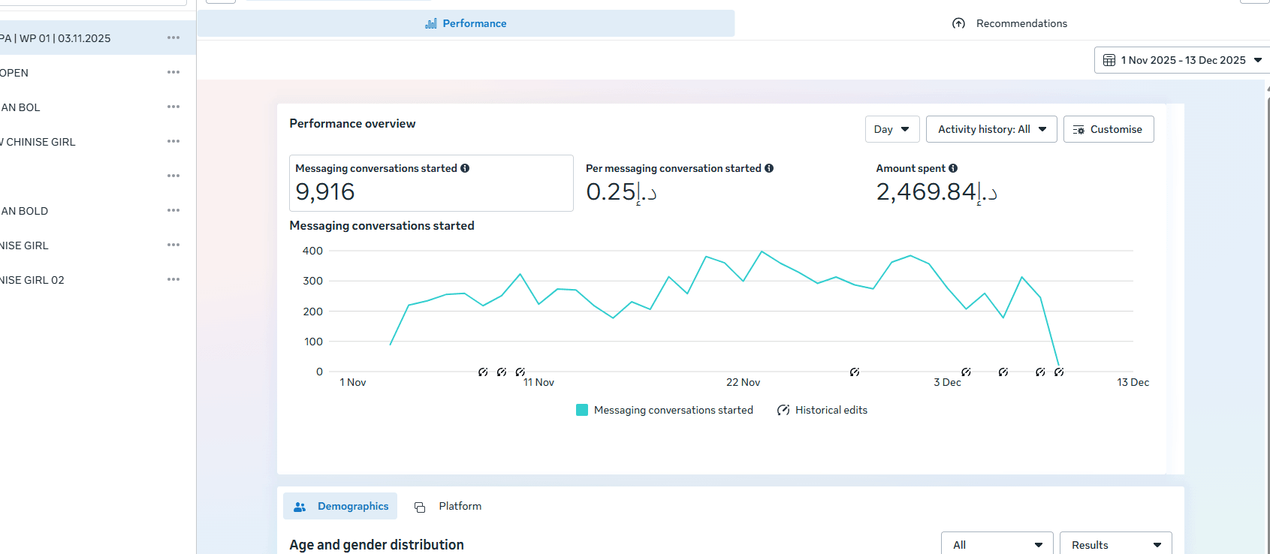The height and width of the screenshot is (554, 1270).
Task: Click the 22 Nov axis label
Action: click(x=743, y=382)
